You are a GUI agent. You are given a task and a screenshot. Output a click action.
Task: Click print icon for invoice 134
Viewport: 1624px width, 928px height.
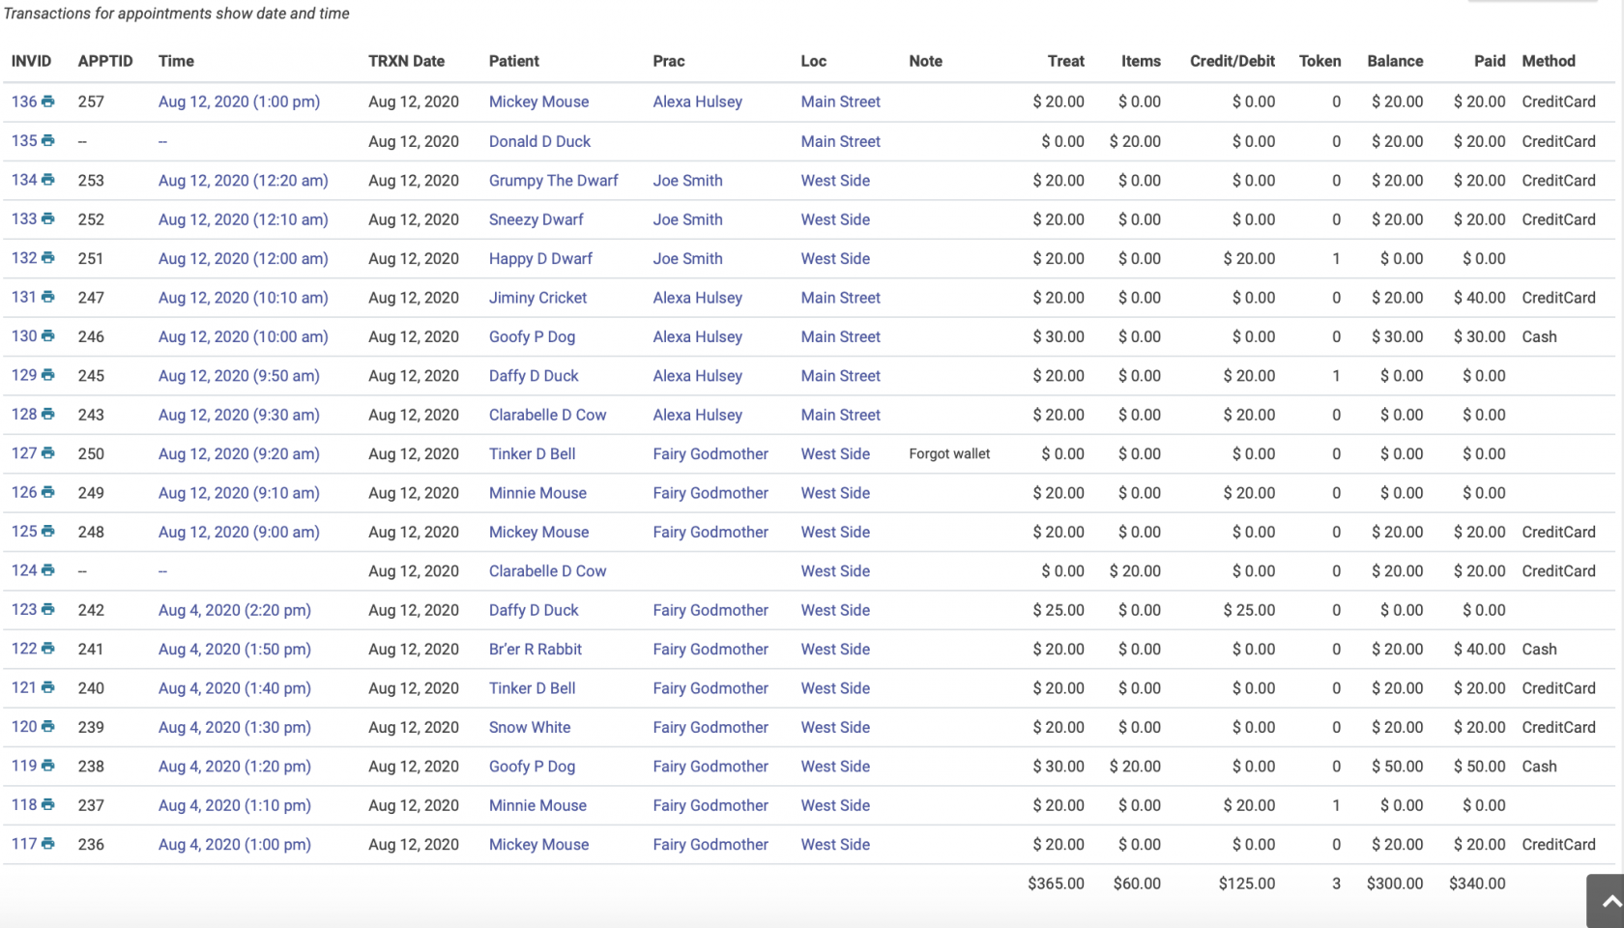(x=48, y=180)
